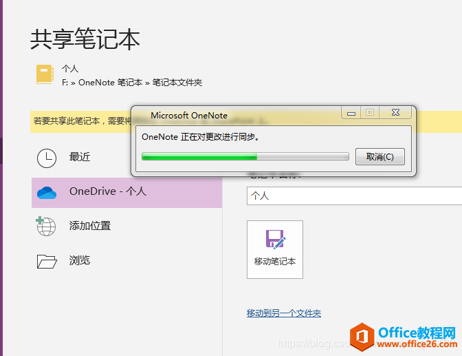Viewport: 462px width, 356px height.
Task: Click the yellow notebook icon for 个人
Action: (x=45, y=74)
